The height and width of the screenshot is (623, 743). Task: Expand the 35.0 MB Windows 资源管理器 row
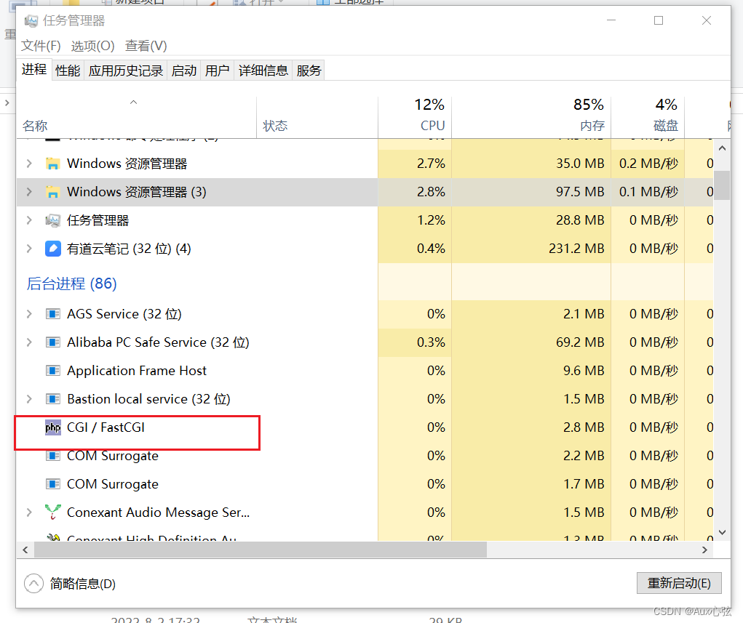point(29,164)
